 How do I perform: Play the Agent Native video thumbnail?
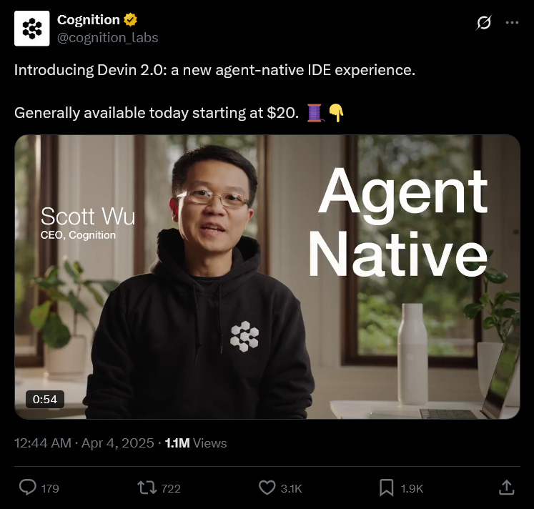[267, 277]
